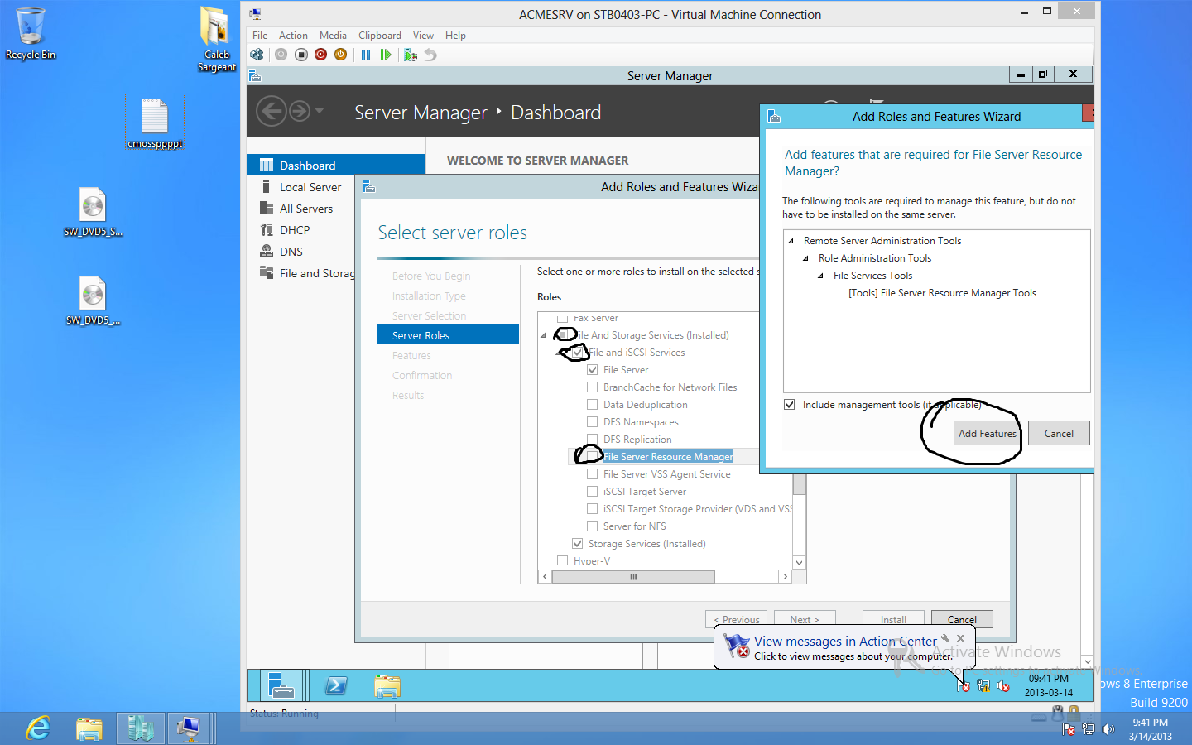Collapse Role Administration Tools node
The height and width of the screenshot is (745, 1192).
(x=805, y=258)
